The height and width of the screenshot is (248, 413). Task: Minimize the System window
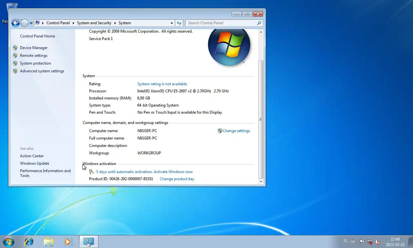pyautogui.click(x=237, y=14)
